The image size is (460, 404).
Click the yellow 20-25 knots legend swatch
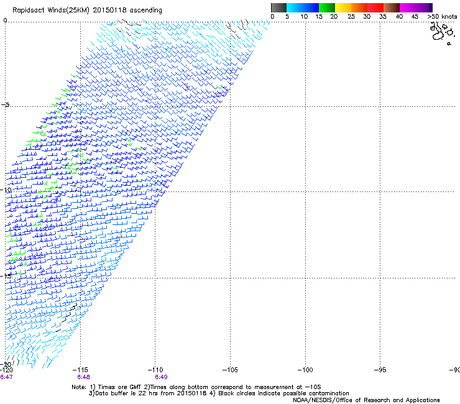(x=343, y=7)
